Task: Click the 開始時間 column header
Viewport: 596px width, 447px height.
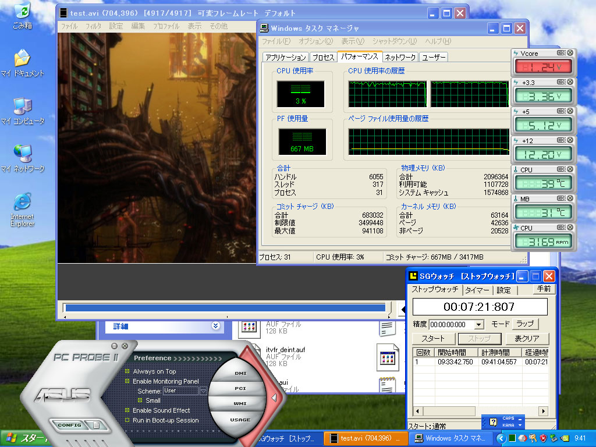Action: click(456, 352)
